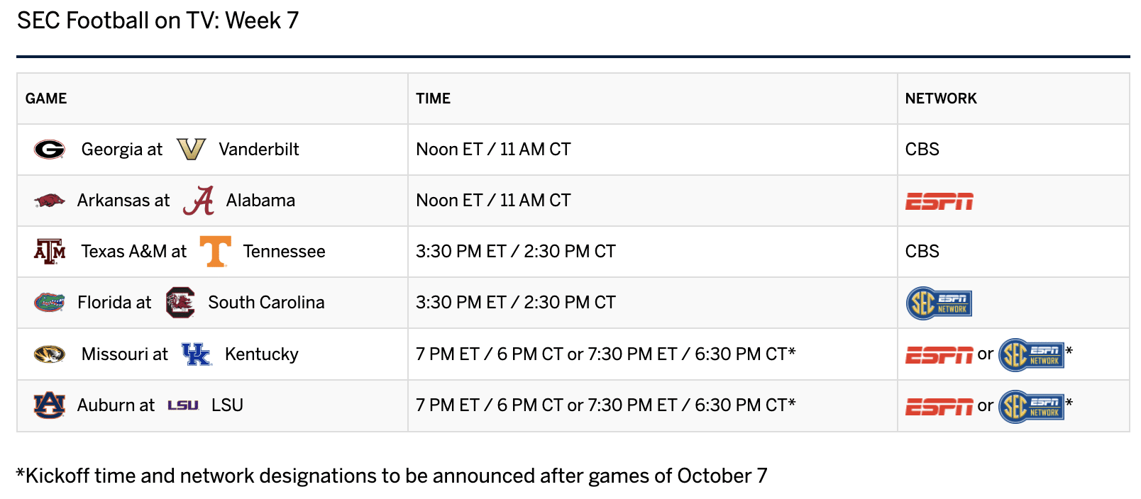Click the South Carolina Gamecocks logo

point(180,303)
